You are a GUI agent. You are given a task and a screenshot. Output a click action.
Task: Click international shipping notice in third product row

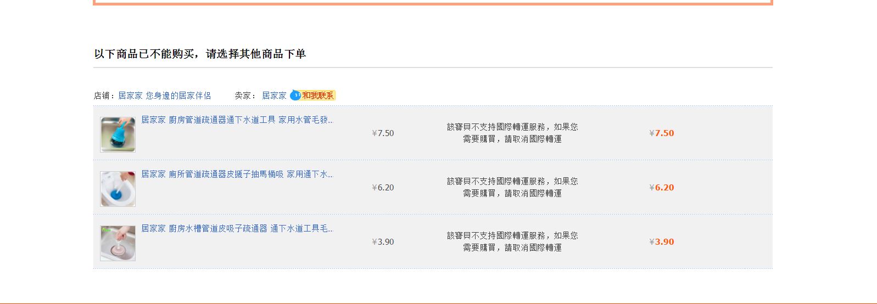[512, 241]
